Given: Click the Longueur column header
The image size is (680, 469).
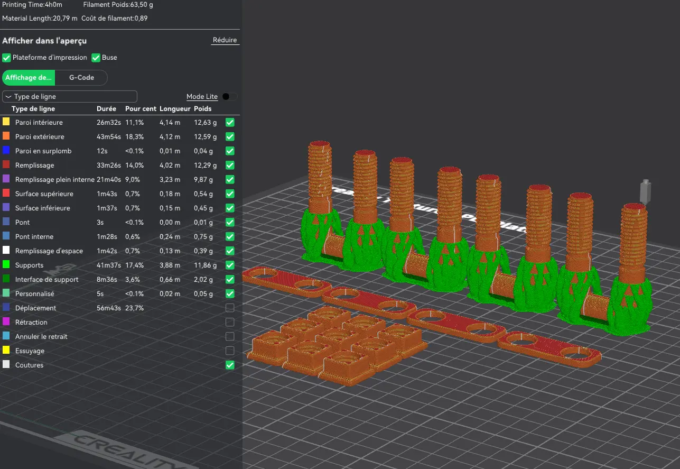Looking at the screenshot, I should pyautogui.click(x=175, y=109).
